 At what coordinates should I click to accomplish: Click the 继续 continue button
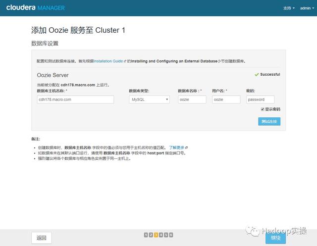[x=275, y=238]
